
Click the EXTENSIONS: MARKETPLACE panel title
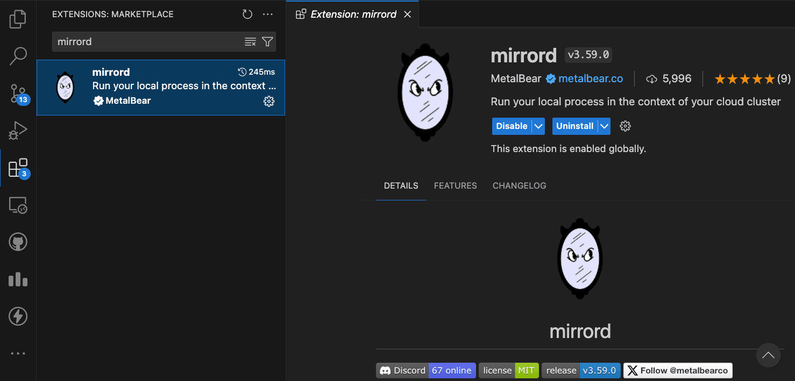[x=113, y=15]
